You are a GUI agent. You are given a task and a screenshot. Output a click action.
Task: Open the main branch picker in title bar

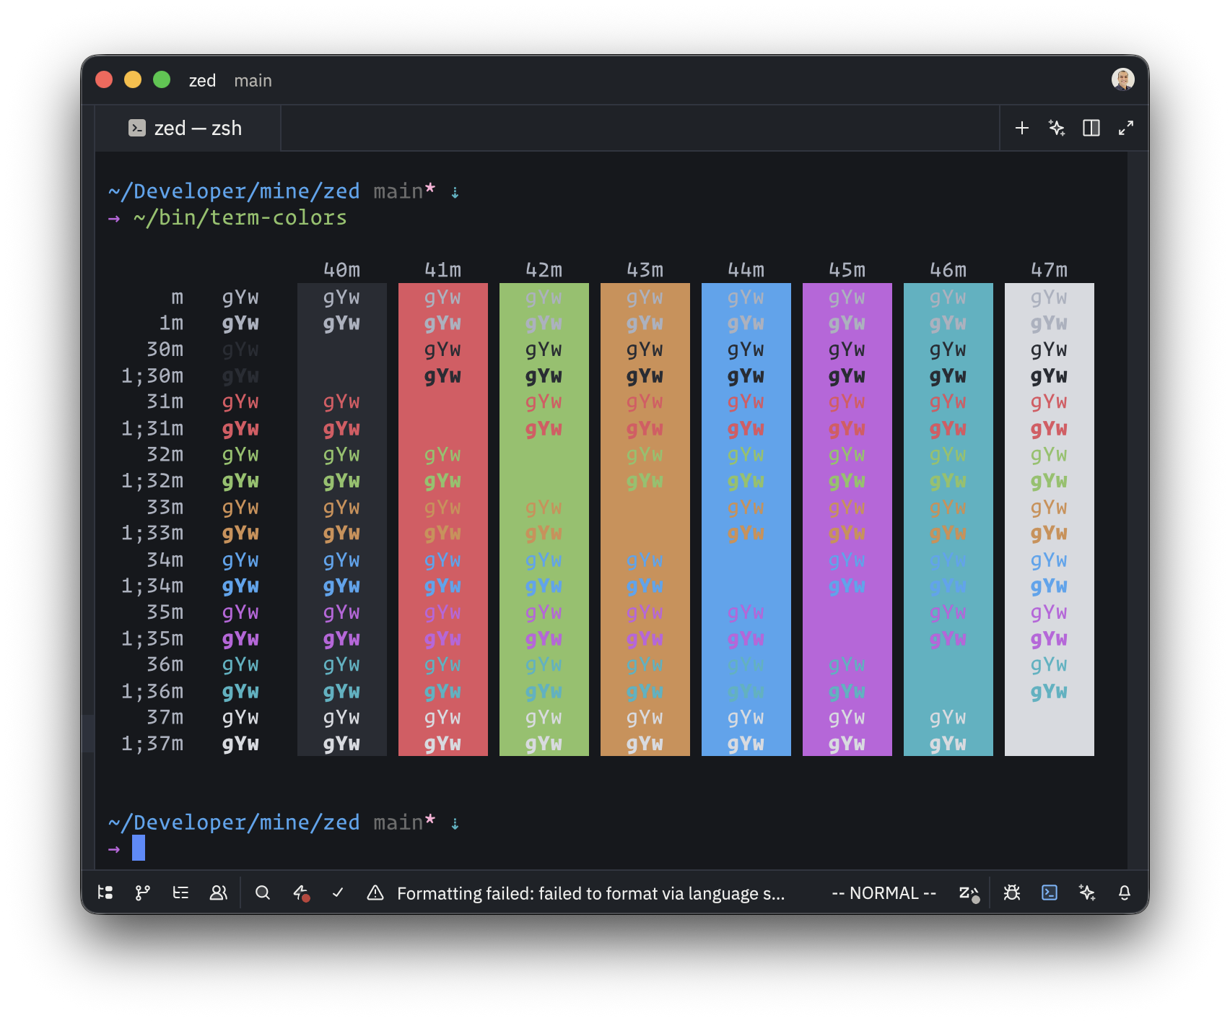pos(253,80)
